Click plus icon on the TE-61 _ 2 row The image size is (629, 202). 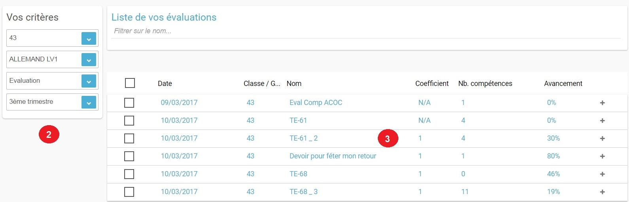point(602,139)
